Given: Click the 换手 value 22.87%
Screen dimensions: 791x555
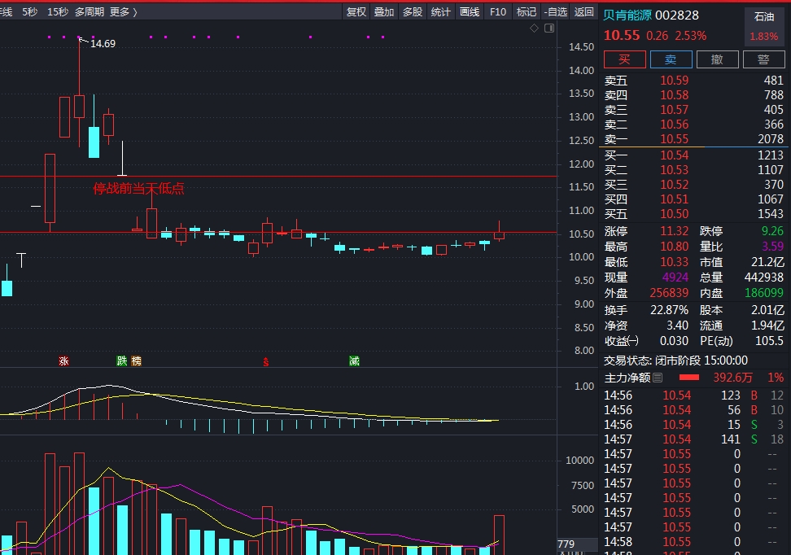Looking at the screenshot, I should (670, 310).
